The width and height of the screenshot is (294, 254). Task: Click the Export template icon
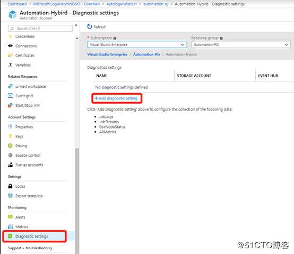pyautogui.click(x=10, y=196)
